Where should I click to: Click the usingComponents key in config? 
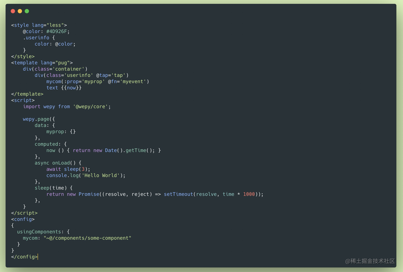tap(39, 232)
